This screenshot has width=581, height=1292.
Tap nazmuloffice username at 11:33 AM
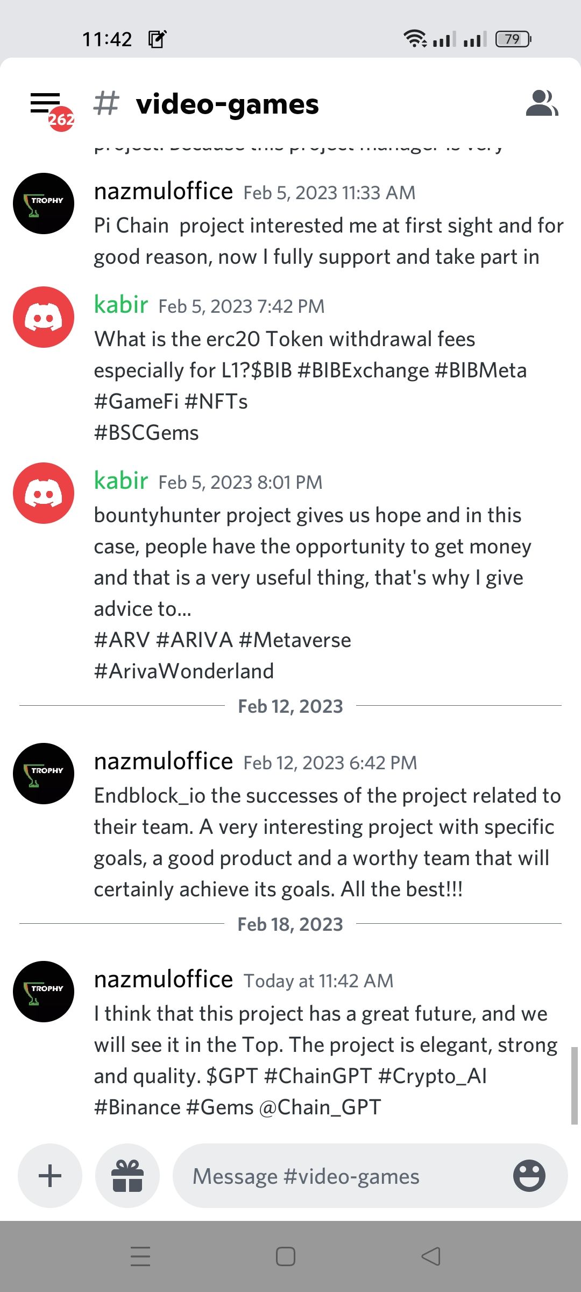[163, 192]
